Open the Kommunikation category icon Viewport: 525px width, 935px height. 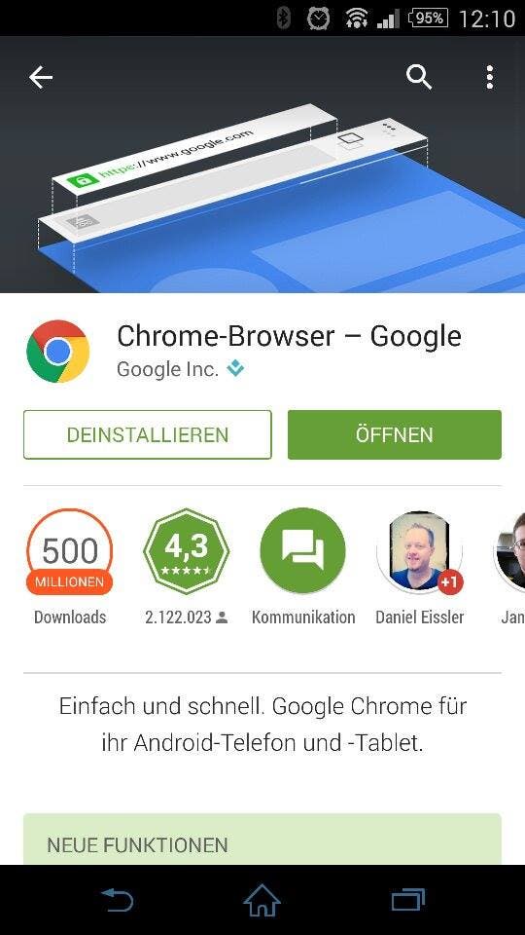(303, 550)
